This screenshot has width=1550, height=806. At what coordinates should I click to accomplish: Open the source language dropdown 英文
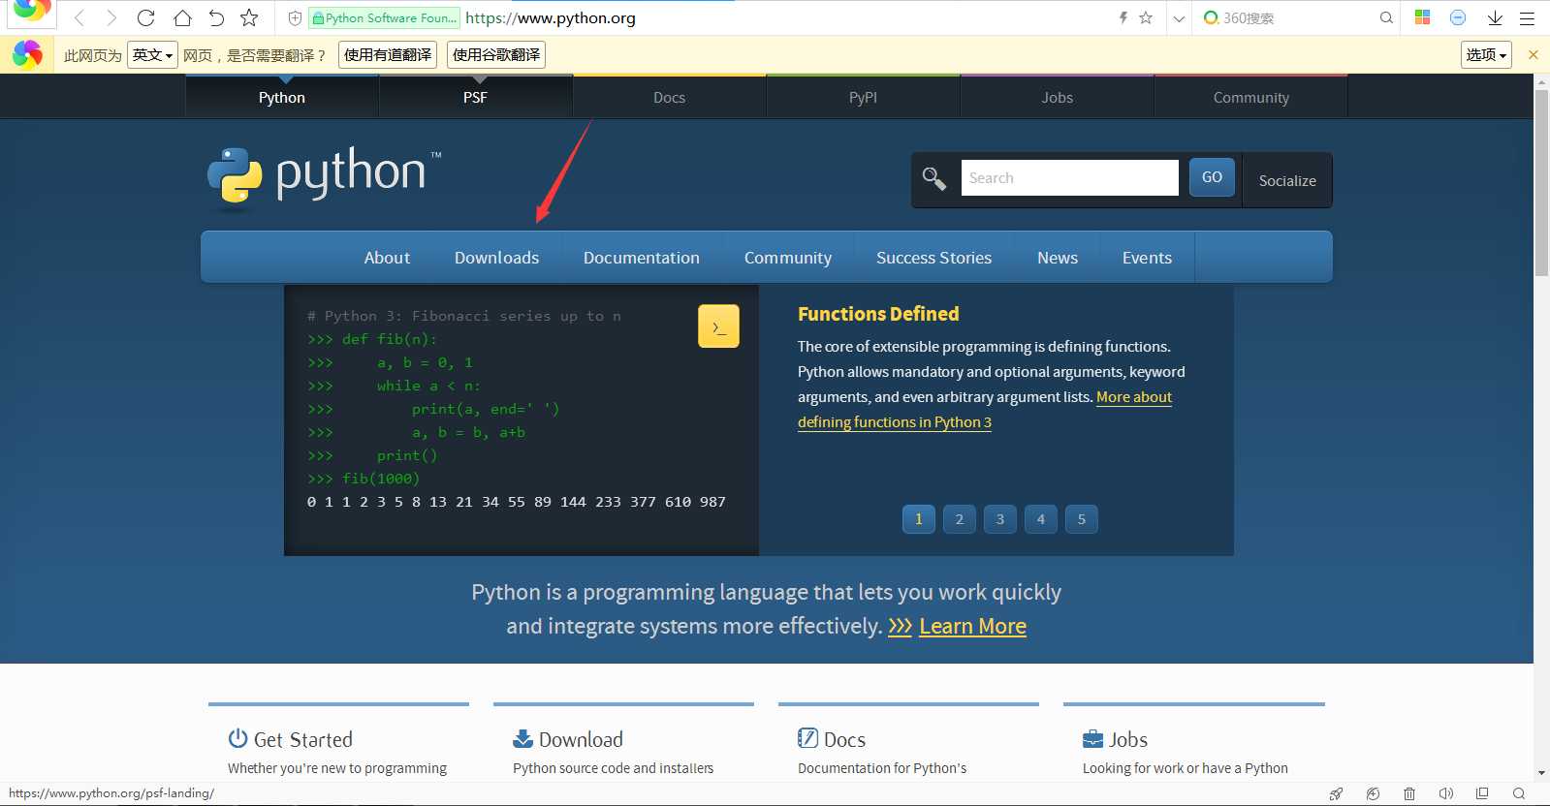(x=152, y=55)
